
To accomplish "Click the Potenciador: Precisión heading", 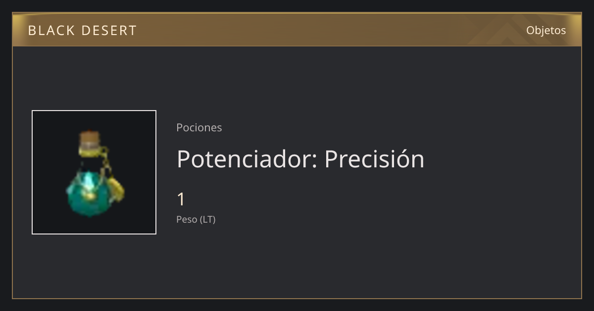I will pos(300,159).
